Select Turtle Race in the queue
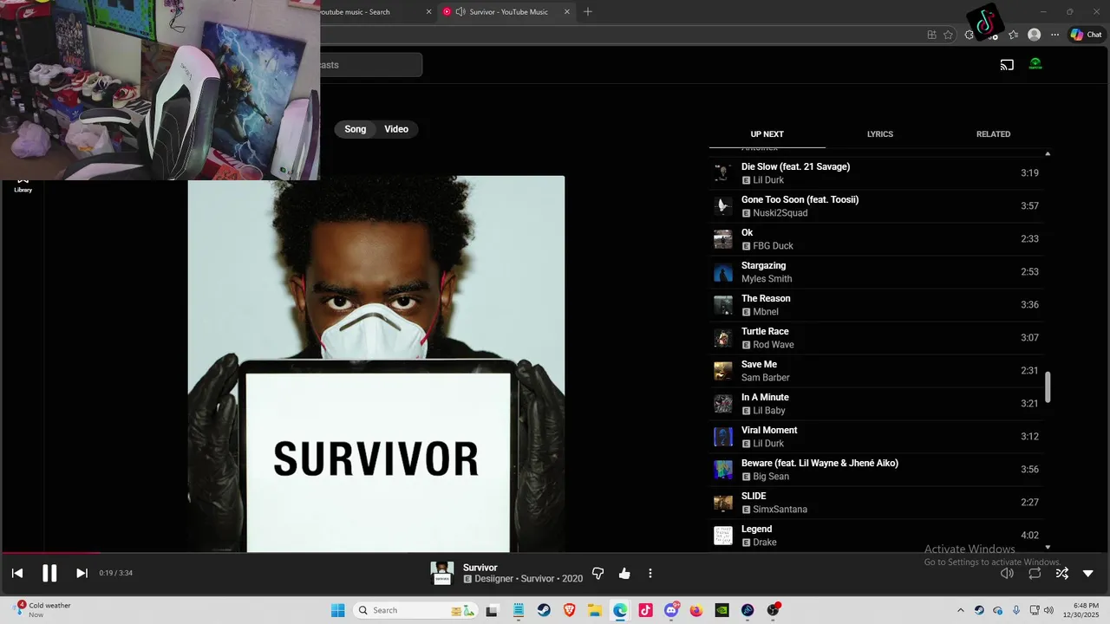 (876, 338)
